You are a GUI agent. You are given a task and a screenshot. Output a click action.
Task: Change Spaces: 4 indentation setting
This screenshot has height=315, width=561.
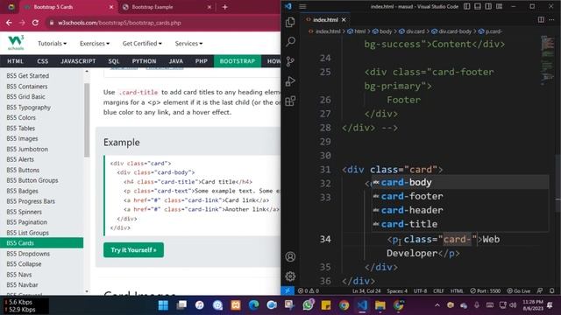pos(397,290)
